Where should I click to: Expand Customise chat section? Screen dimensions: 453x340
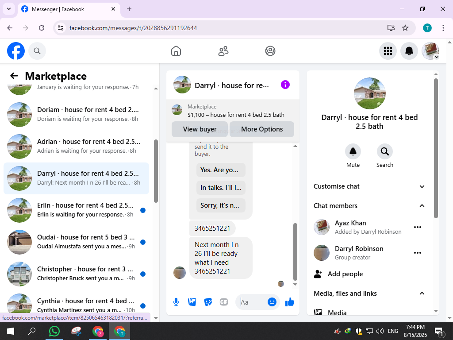369,186
